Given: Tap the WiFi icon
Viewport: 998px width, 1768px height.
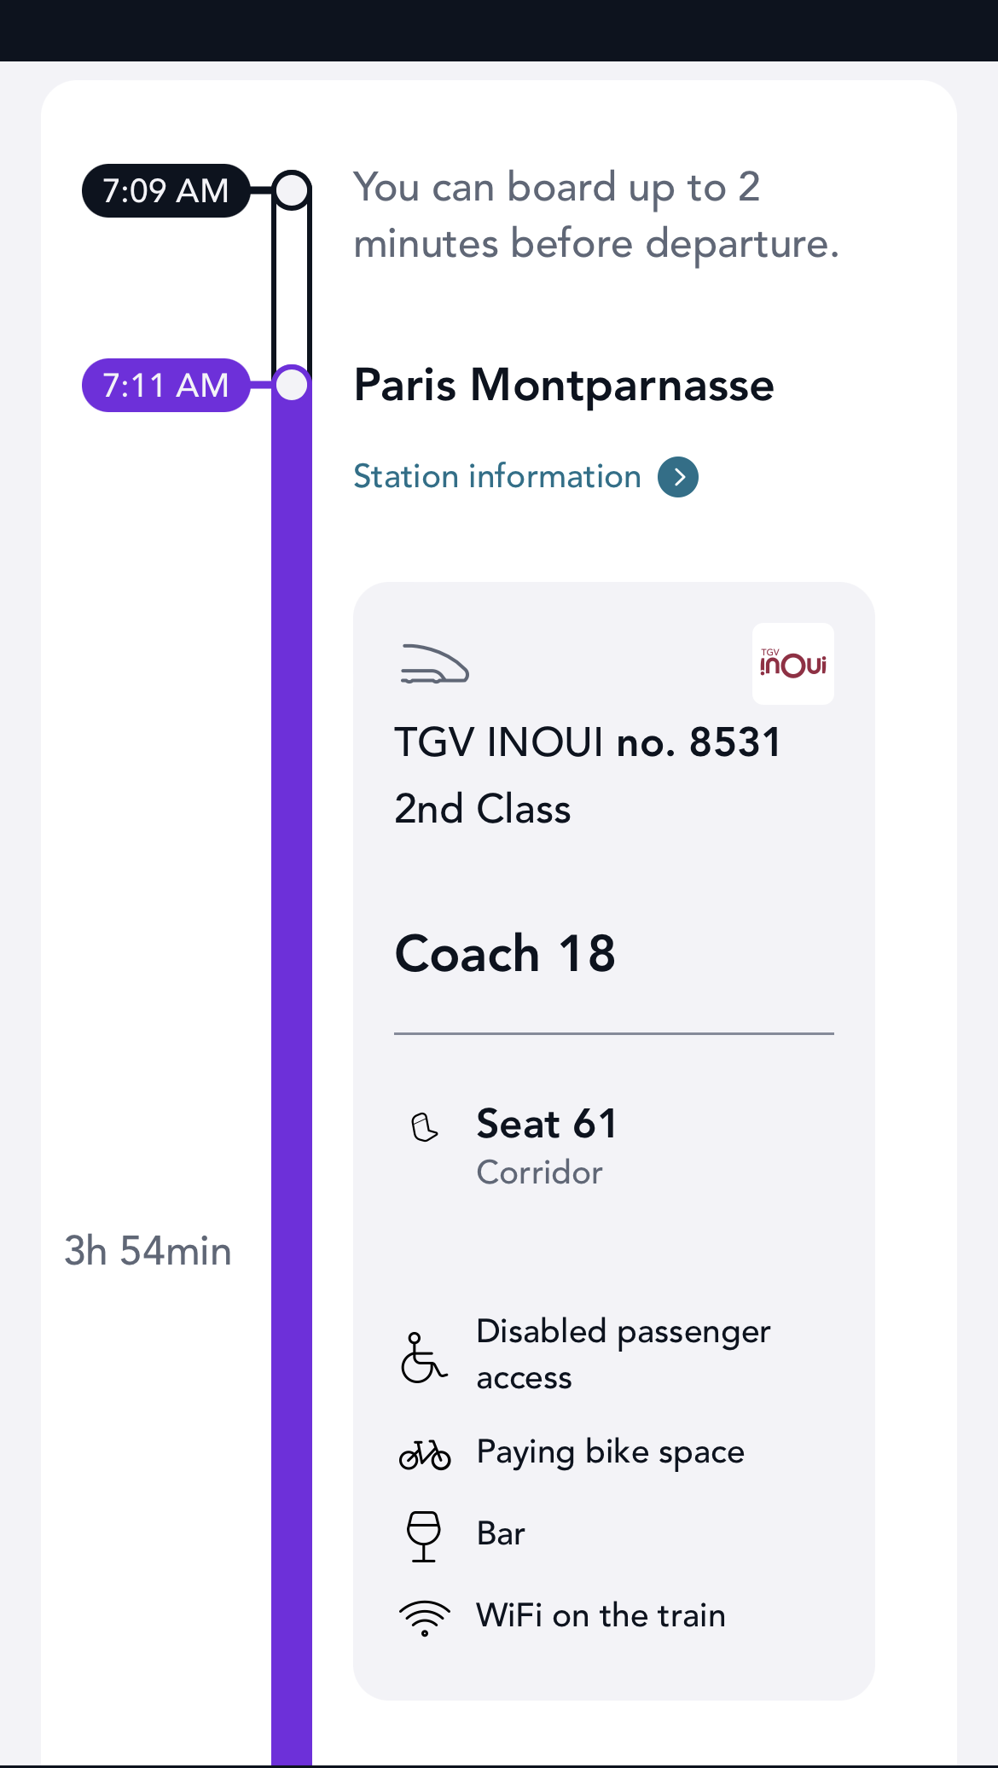Looking at the screenshot, I should point(424,1618).
